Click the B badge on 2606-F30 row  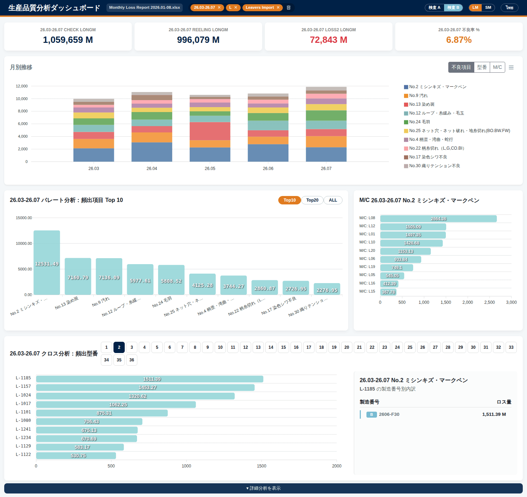pos(371,414)
